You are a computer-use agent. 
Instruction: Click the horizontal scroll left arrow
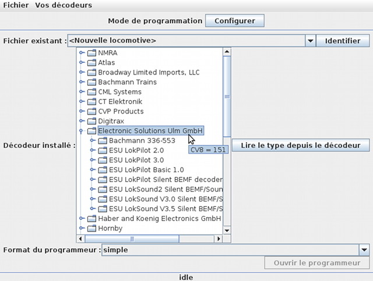[x=80, y=239]
